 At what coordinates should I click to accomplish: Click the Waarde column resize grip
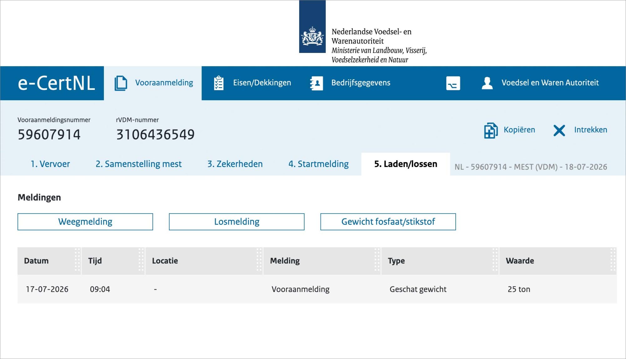pyautogui.click(x=613, y=260)
